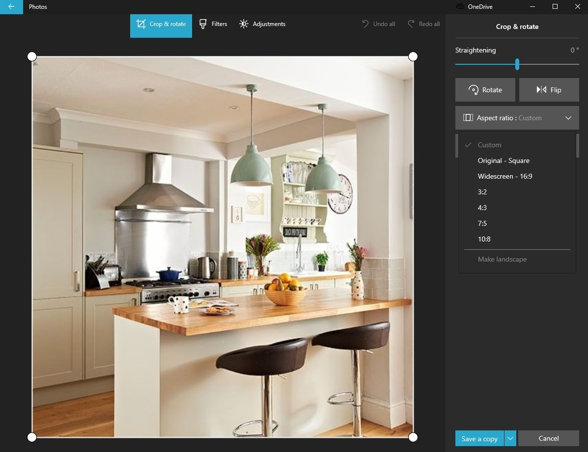Open the Filters panel

coord(213,24)
